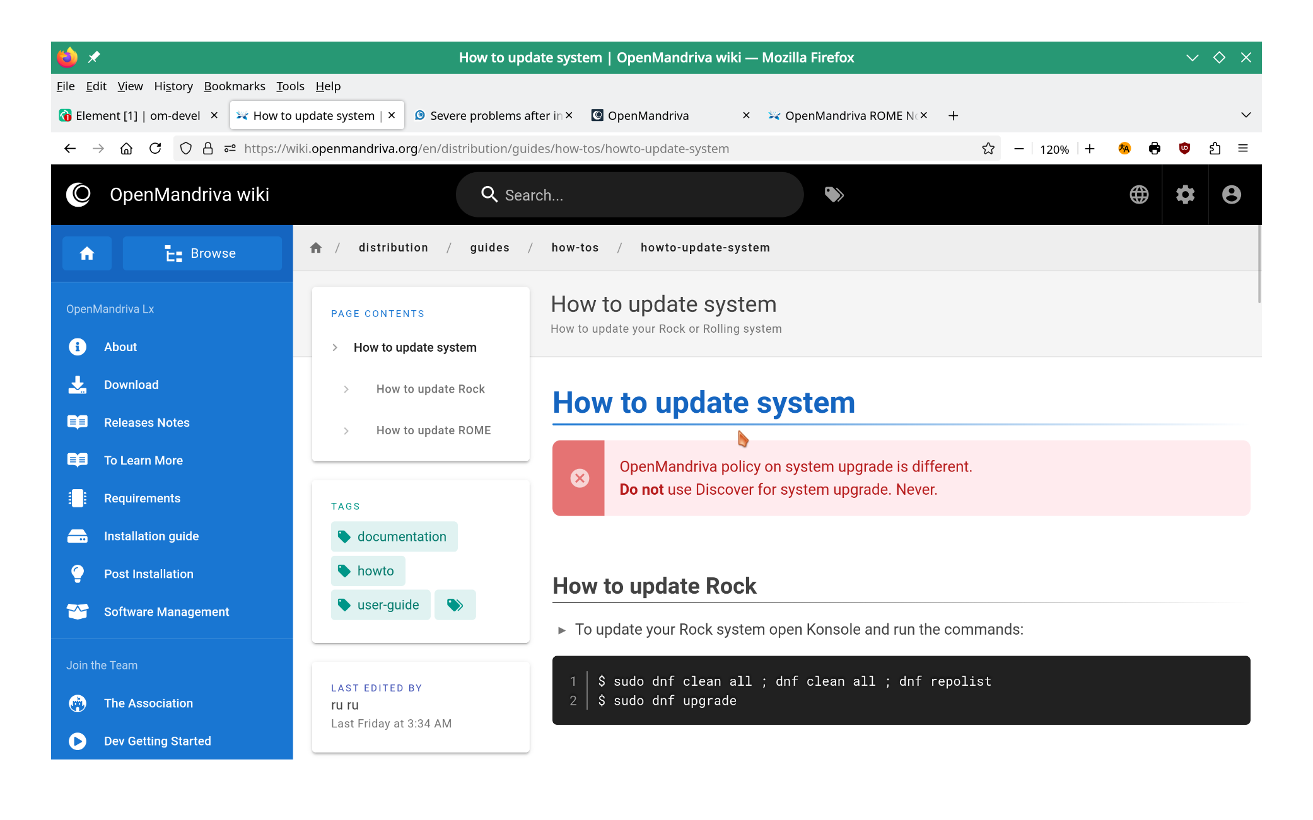The image size is (1313, 820).
Task: Click the Releases Notes book icon
Action: coord(78,423)
